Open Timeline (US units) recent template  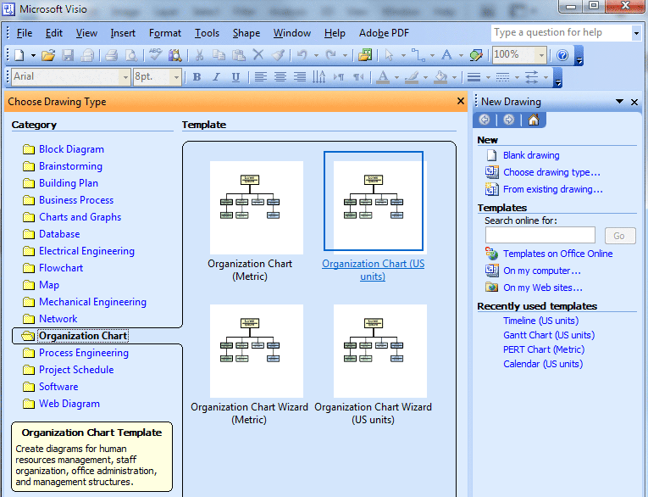coord(540,321)
